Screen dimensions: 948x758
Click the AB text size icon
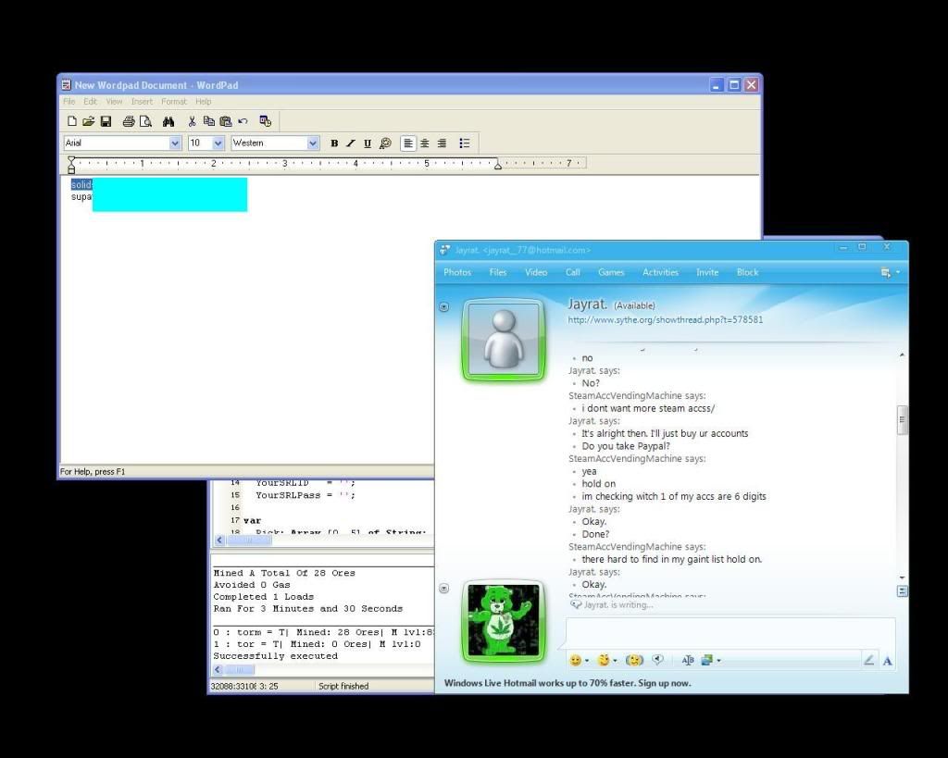tap(688, 660)
